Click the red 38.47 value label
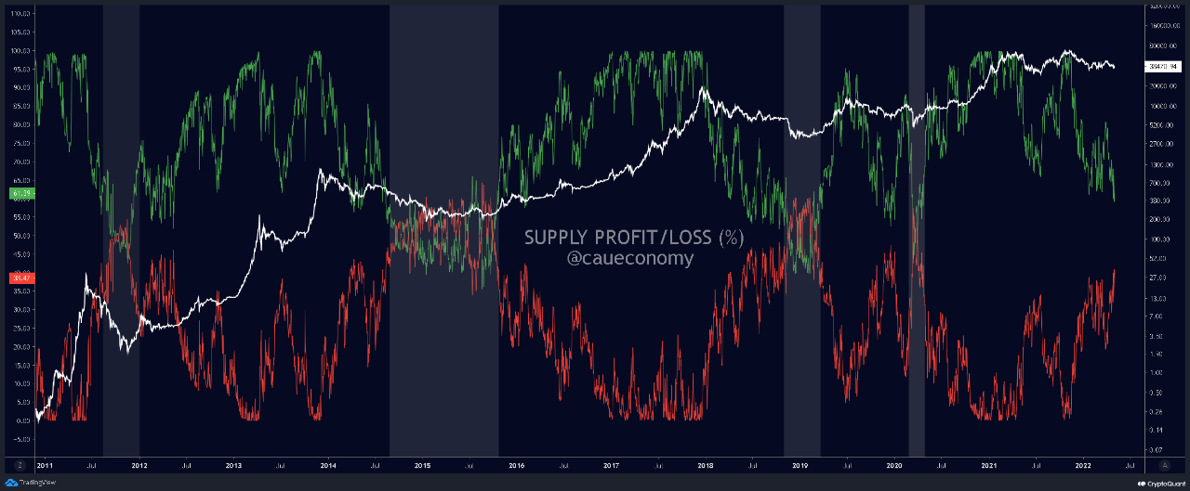Image resolution: width=1190 pixels, height=491 pixels. [x=21, y=278]
